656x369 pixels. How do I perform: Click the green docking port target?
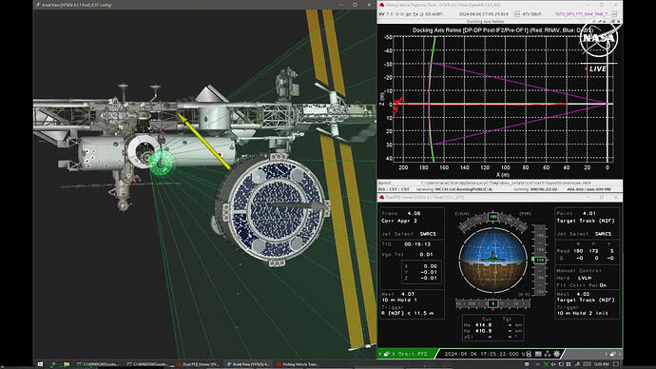tap(162, 163)
